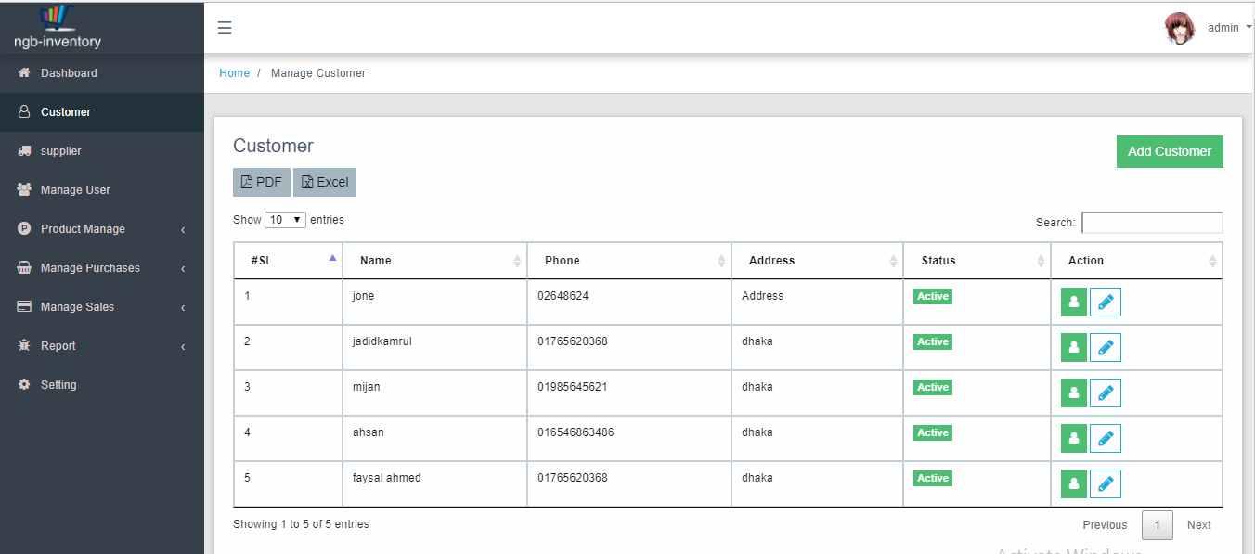Screen dimensions: 1255x554
Task: Click the Add Customer button
Action: 1170,151
